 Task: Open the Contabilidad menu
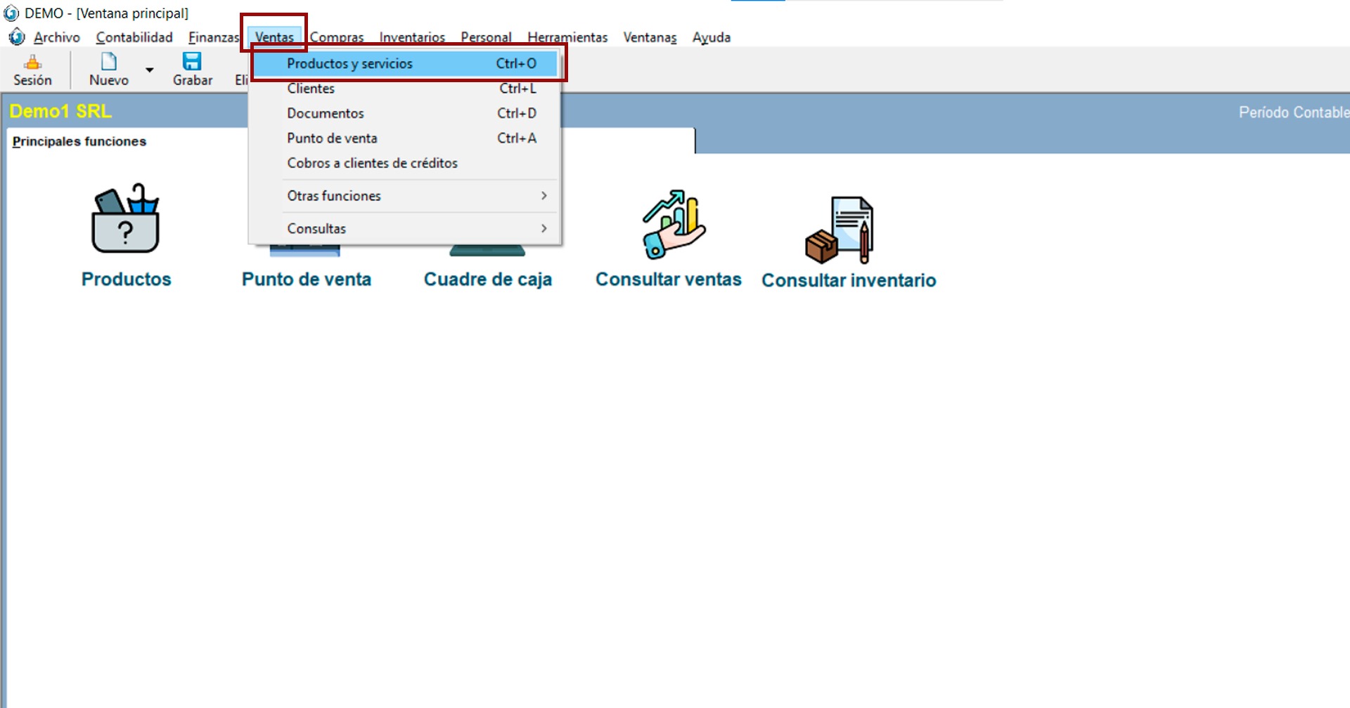pos(134,37)
